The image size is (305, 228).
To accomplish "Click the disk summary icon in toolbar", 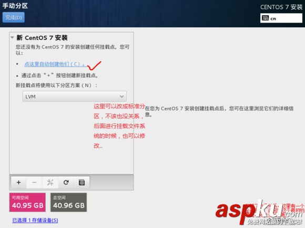I will pyautogui.click(x=82, y=182).
